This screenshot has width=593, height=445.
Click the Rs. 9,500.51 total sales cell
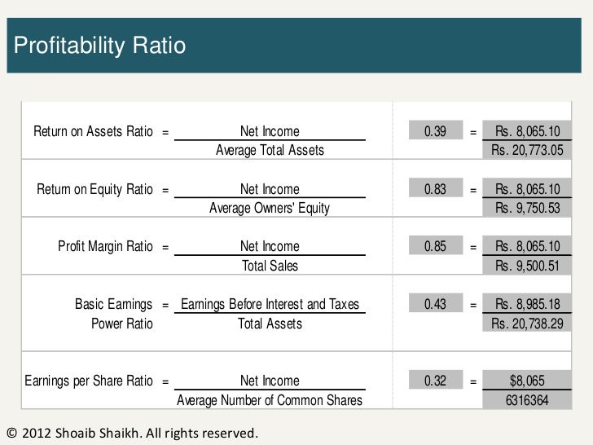pyautogui.click(x=527, y=266)
